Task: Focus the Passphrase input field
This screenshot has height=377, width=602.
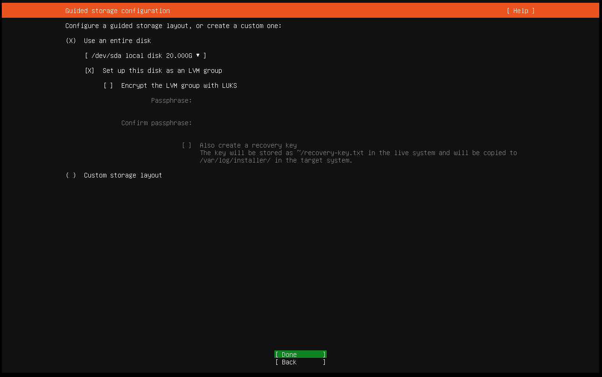Action: (x=280, y=100)
